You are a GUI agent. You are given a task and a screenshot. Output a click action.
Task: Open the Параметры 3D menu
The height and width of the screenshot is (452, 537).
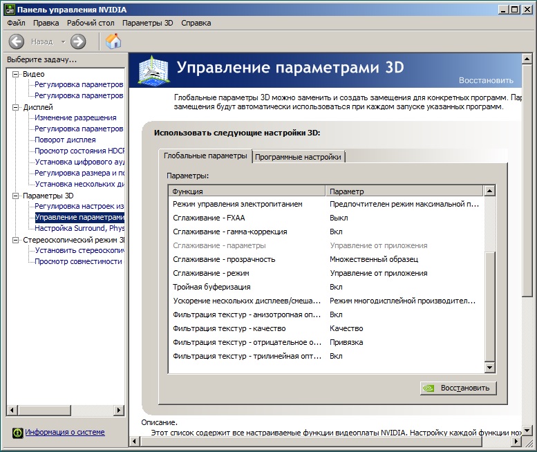(148, 23)
